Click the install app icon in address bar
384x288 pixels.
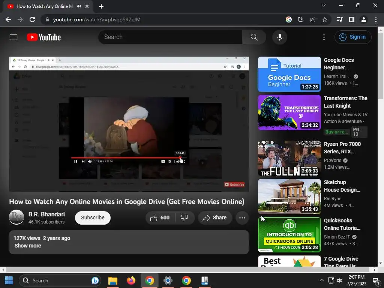(x=300, y=19)
